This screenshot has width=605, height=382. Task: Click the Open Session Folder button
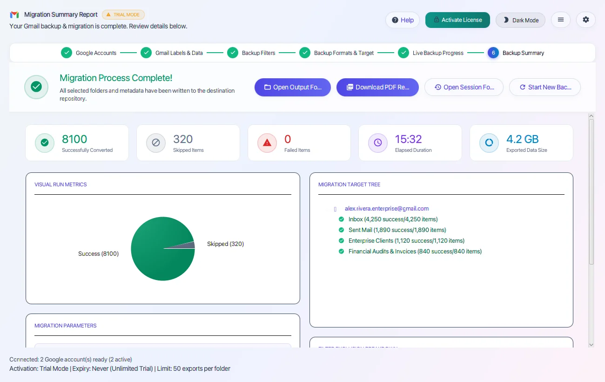tap(464, 87)
